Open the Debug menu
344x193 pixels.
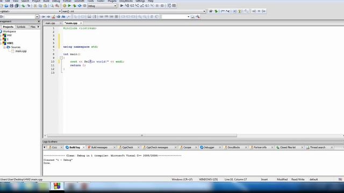[56, 1]
